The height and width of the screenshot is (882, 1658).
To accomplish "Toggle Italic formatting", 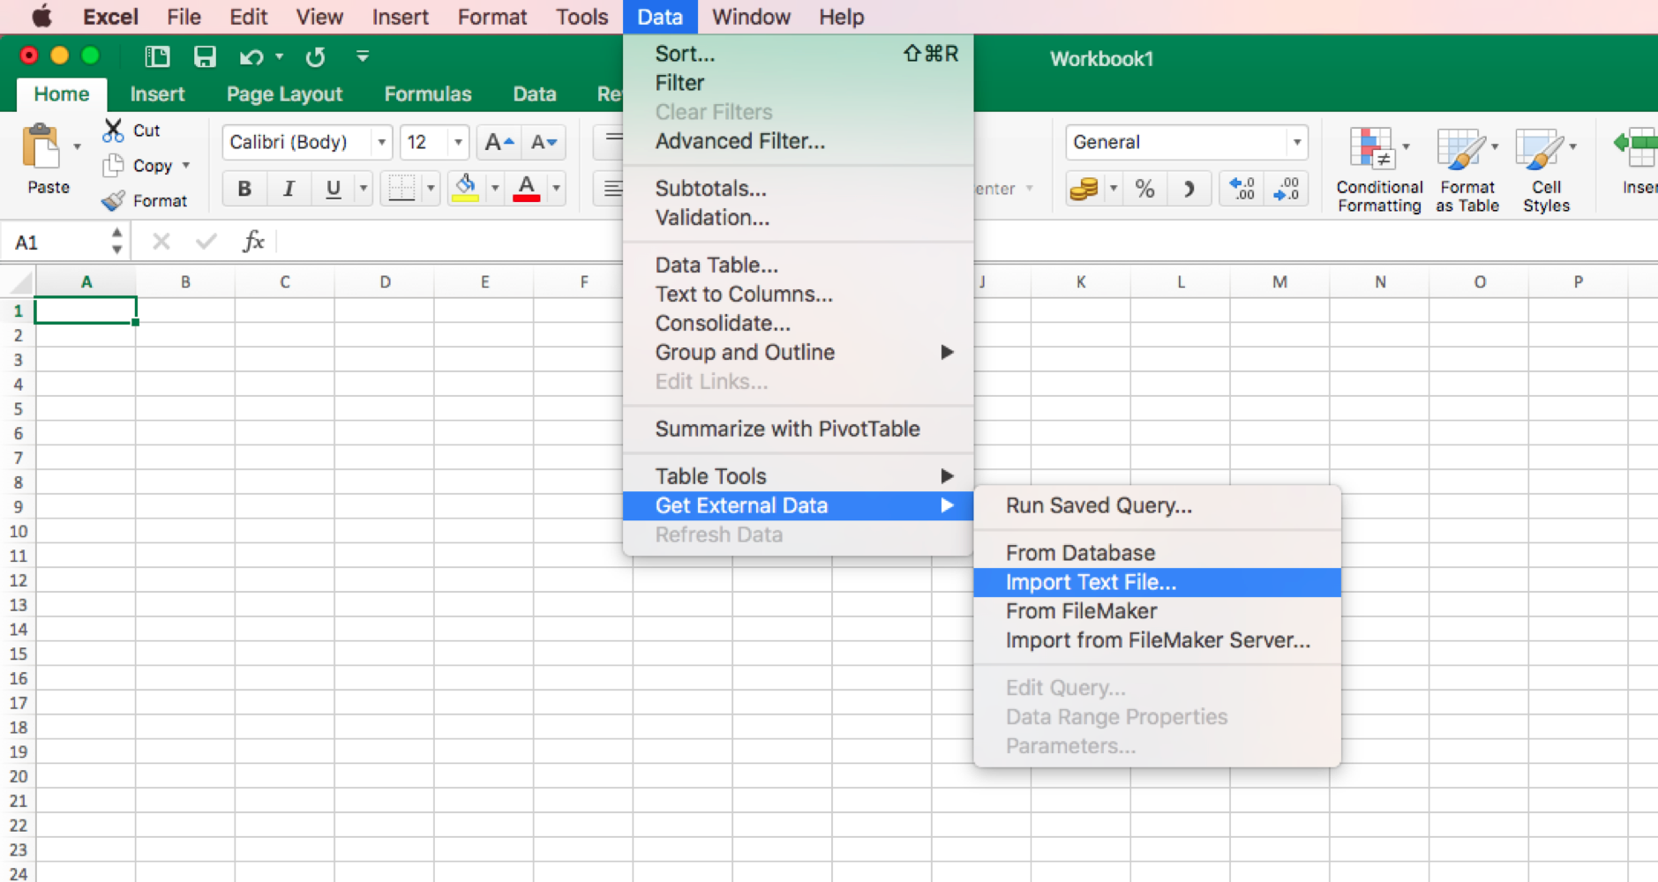I will (289, 189).
